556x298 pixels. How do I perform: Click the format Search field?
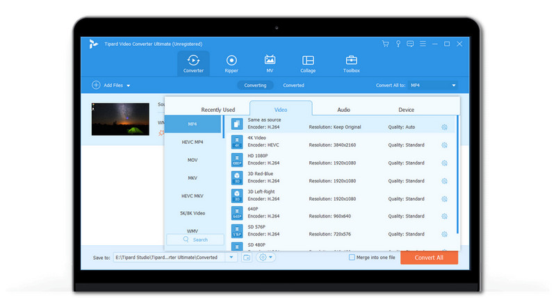195,240
